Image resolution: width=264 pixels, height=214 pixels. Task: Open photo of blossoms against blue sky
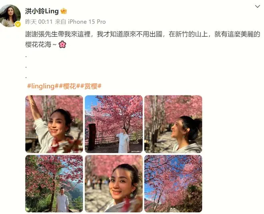click(173, 184)
